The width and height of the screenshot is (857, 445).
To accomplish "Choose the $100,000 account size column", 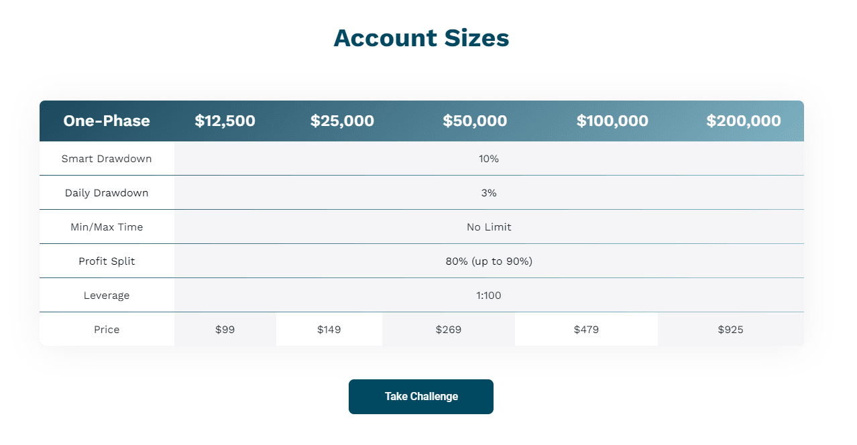I will (x=612, y=121).
